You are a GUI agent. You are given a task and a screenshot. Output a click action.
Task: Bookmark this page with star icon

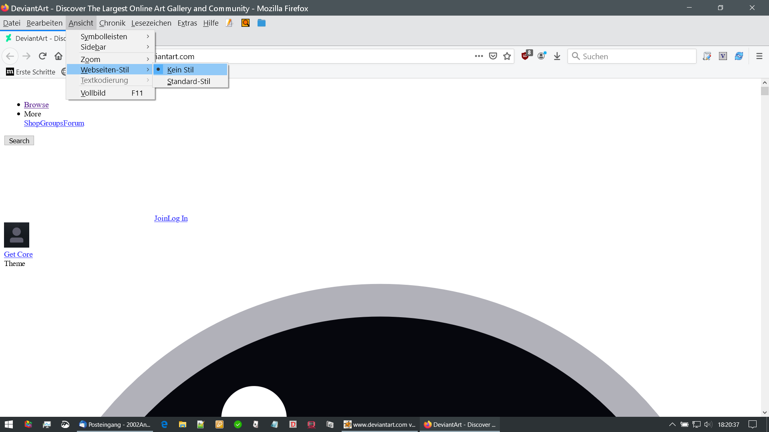pyautogui.click(x=507, y=56)
